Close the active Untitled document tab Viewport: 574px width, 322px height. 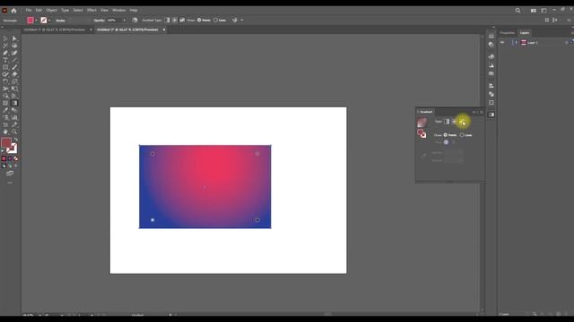click(x=164, y=30)
